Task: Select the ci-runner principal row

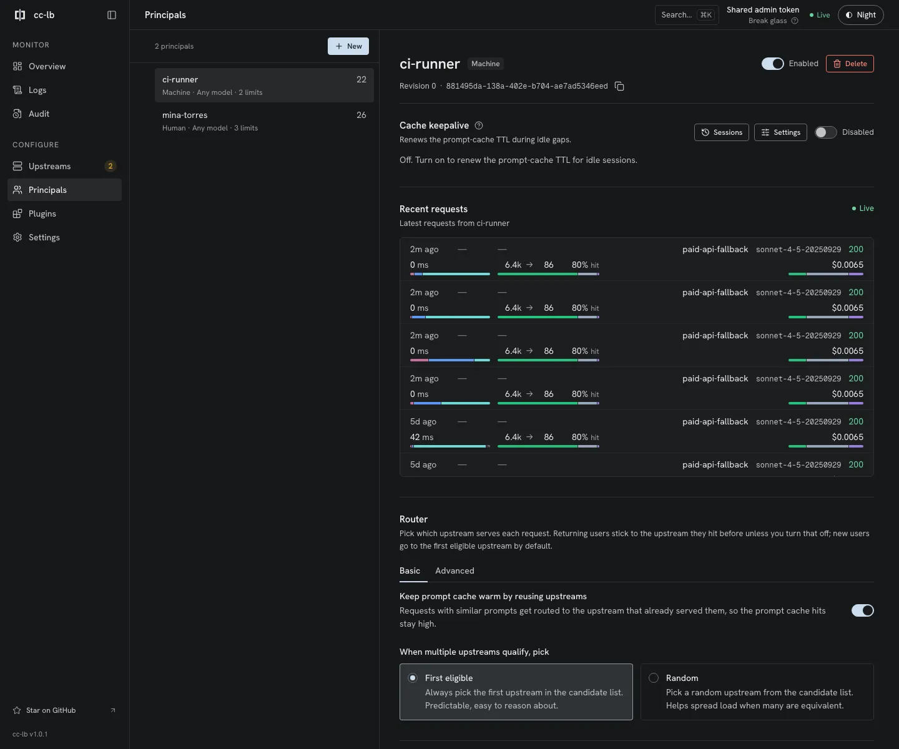Action: pos(264,86)
